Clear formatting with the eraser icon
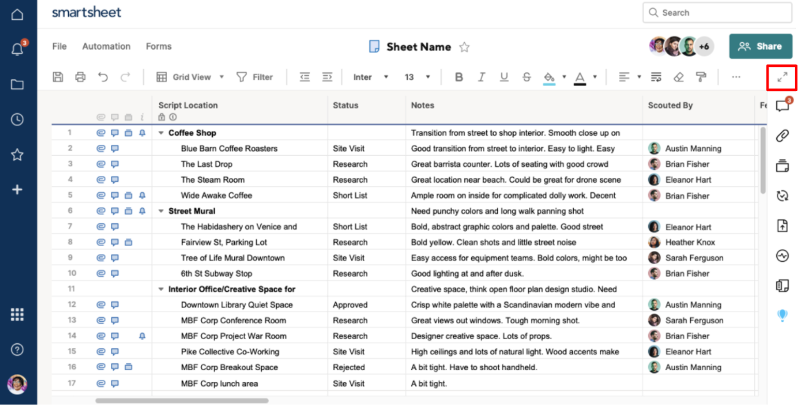Screen dimensions: 801x406 tap(678, 77)
